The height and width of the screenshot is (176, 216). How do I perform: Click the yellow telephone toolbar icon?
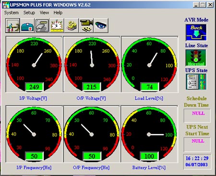(x=72, y=25)
